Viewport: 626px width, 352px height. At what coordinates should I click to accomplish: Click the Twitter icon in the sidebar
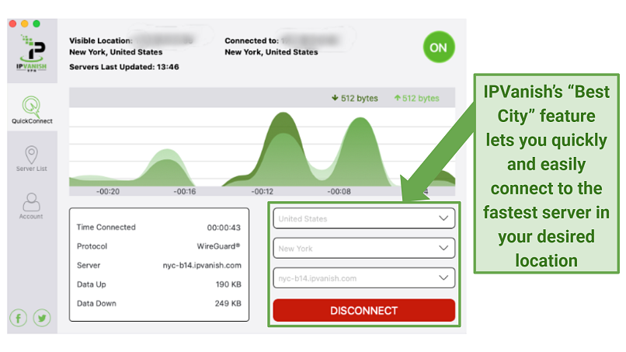[42, 317]
